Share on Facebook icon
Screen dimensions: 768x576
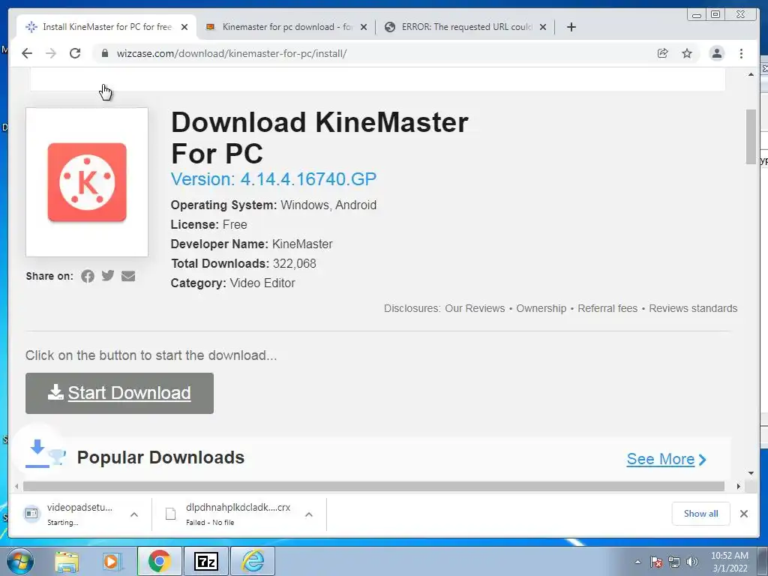tap(88, 276)
